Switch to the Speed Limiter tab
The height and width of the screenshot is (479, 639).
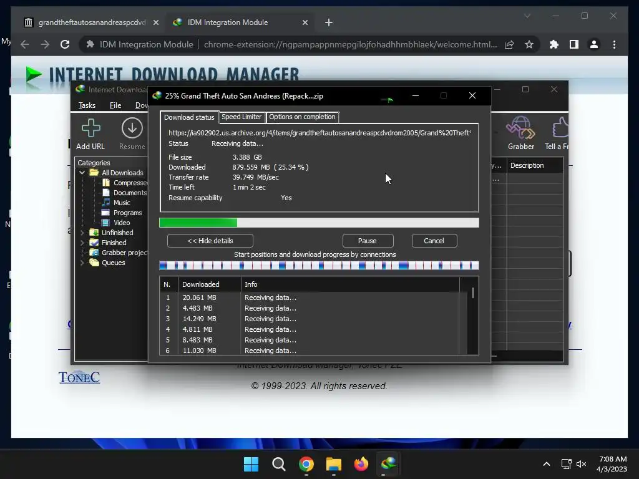click(241, 117)
